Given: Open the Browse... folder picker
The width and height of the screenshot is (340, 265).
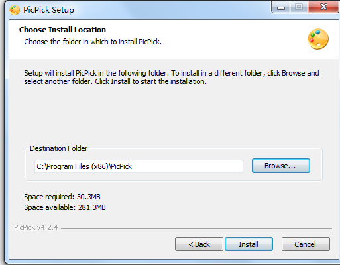Looking at the screenshot, I should pos(281,166).
